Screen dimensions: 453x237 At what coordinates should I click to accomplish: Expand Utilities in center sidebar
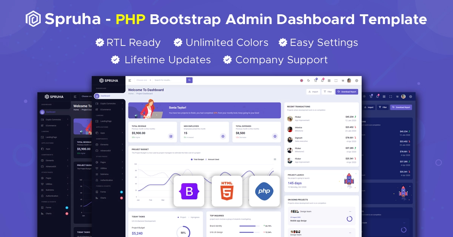pos(109,168)
